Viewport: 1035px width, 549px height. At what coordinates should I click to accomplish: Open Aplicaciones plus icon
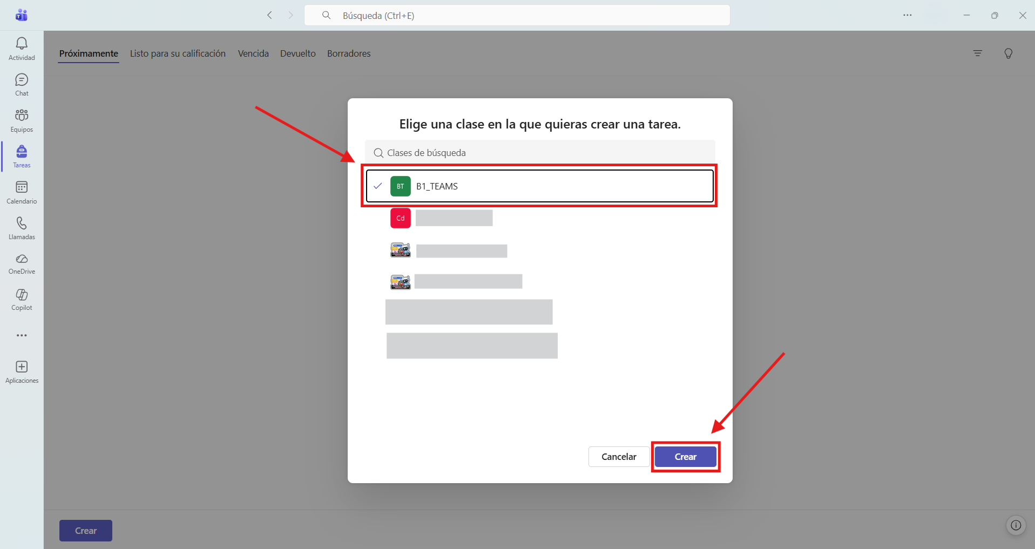point(22,372)
